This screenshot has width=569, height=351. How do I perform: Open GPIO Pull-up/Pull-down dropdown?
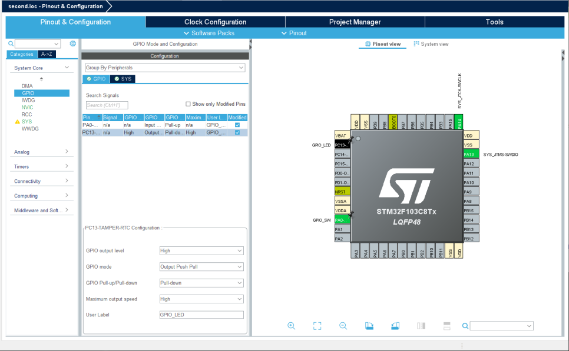(x=201, y=283)
